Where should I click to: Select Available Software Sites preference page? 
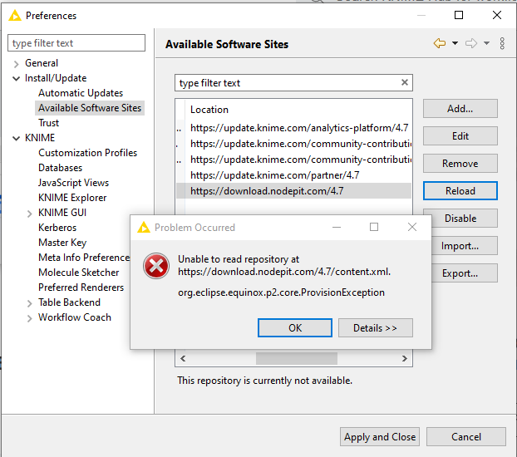pos(90,108)
